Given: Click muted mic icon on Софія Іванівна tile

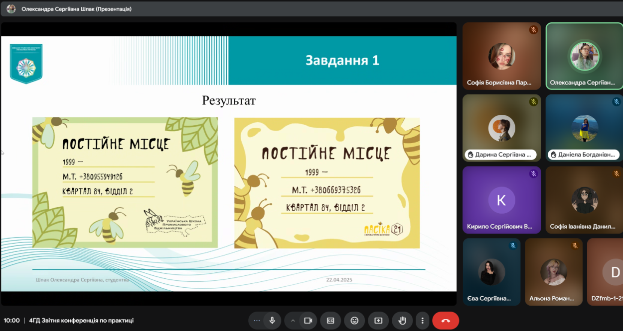Looking at the screenshot, I should (616, 173).
